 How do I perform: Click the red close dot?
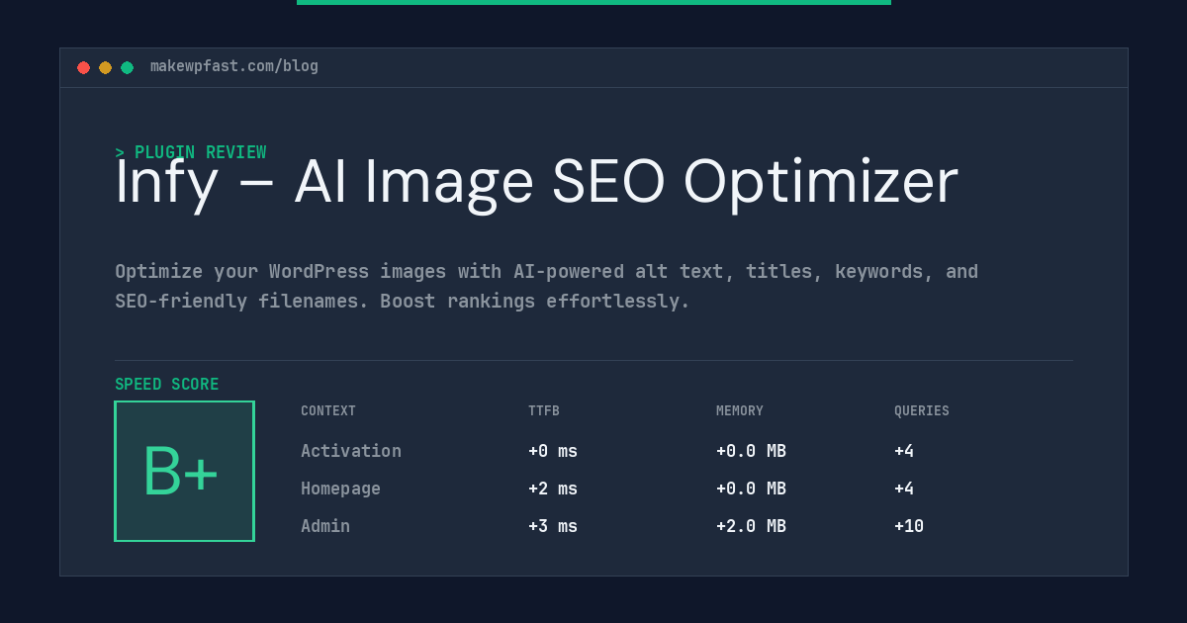pyautogui.click(x=83, y=67)
